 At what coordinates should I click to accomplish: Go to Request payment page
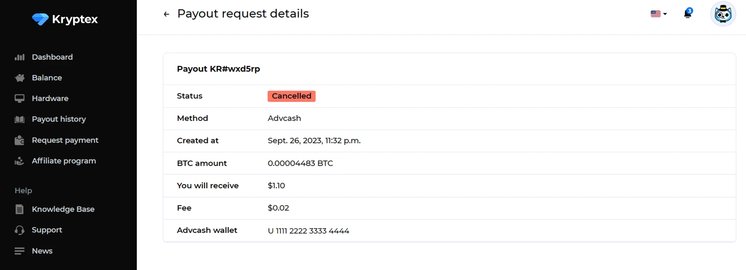[x=65, y=140]
